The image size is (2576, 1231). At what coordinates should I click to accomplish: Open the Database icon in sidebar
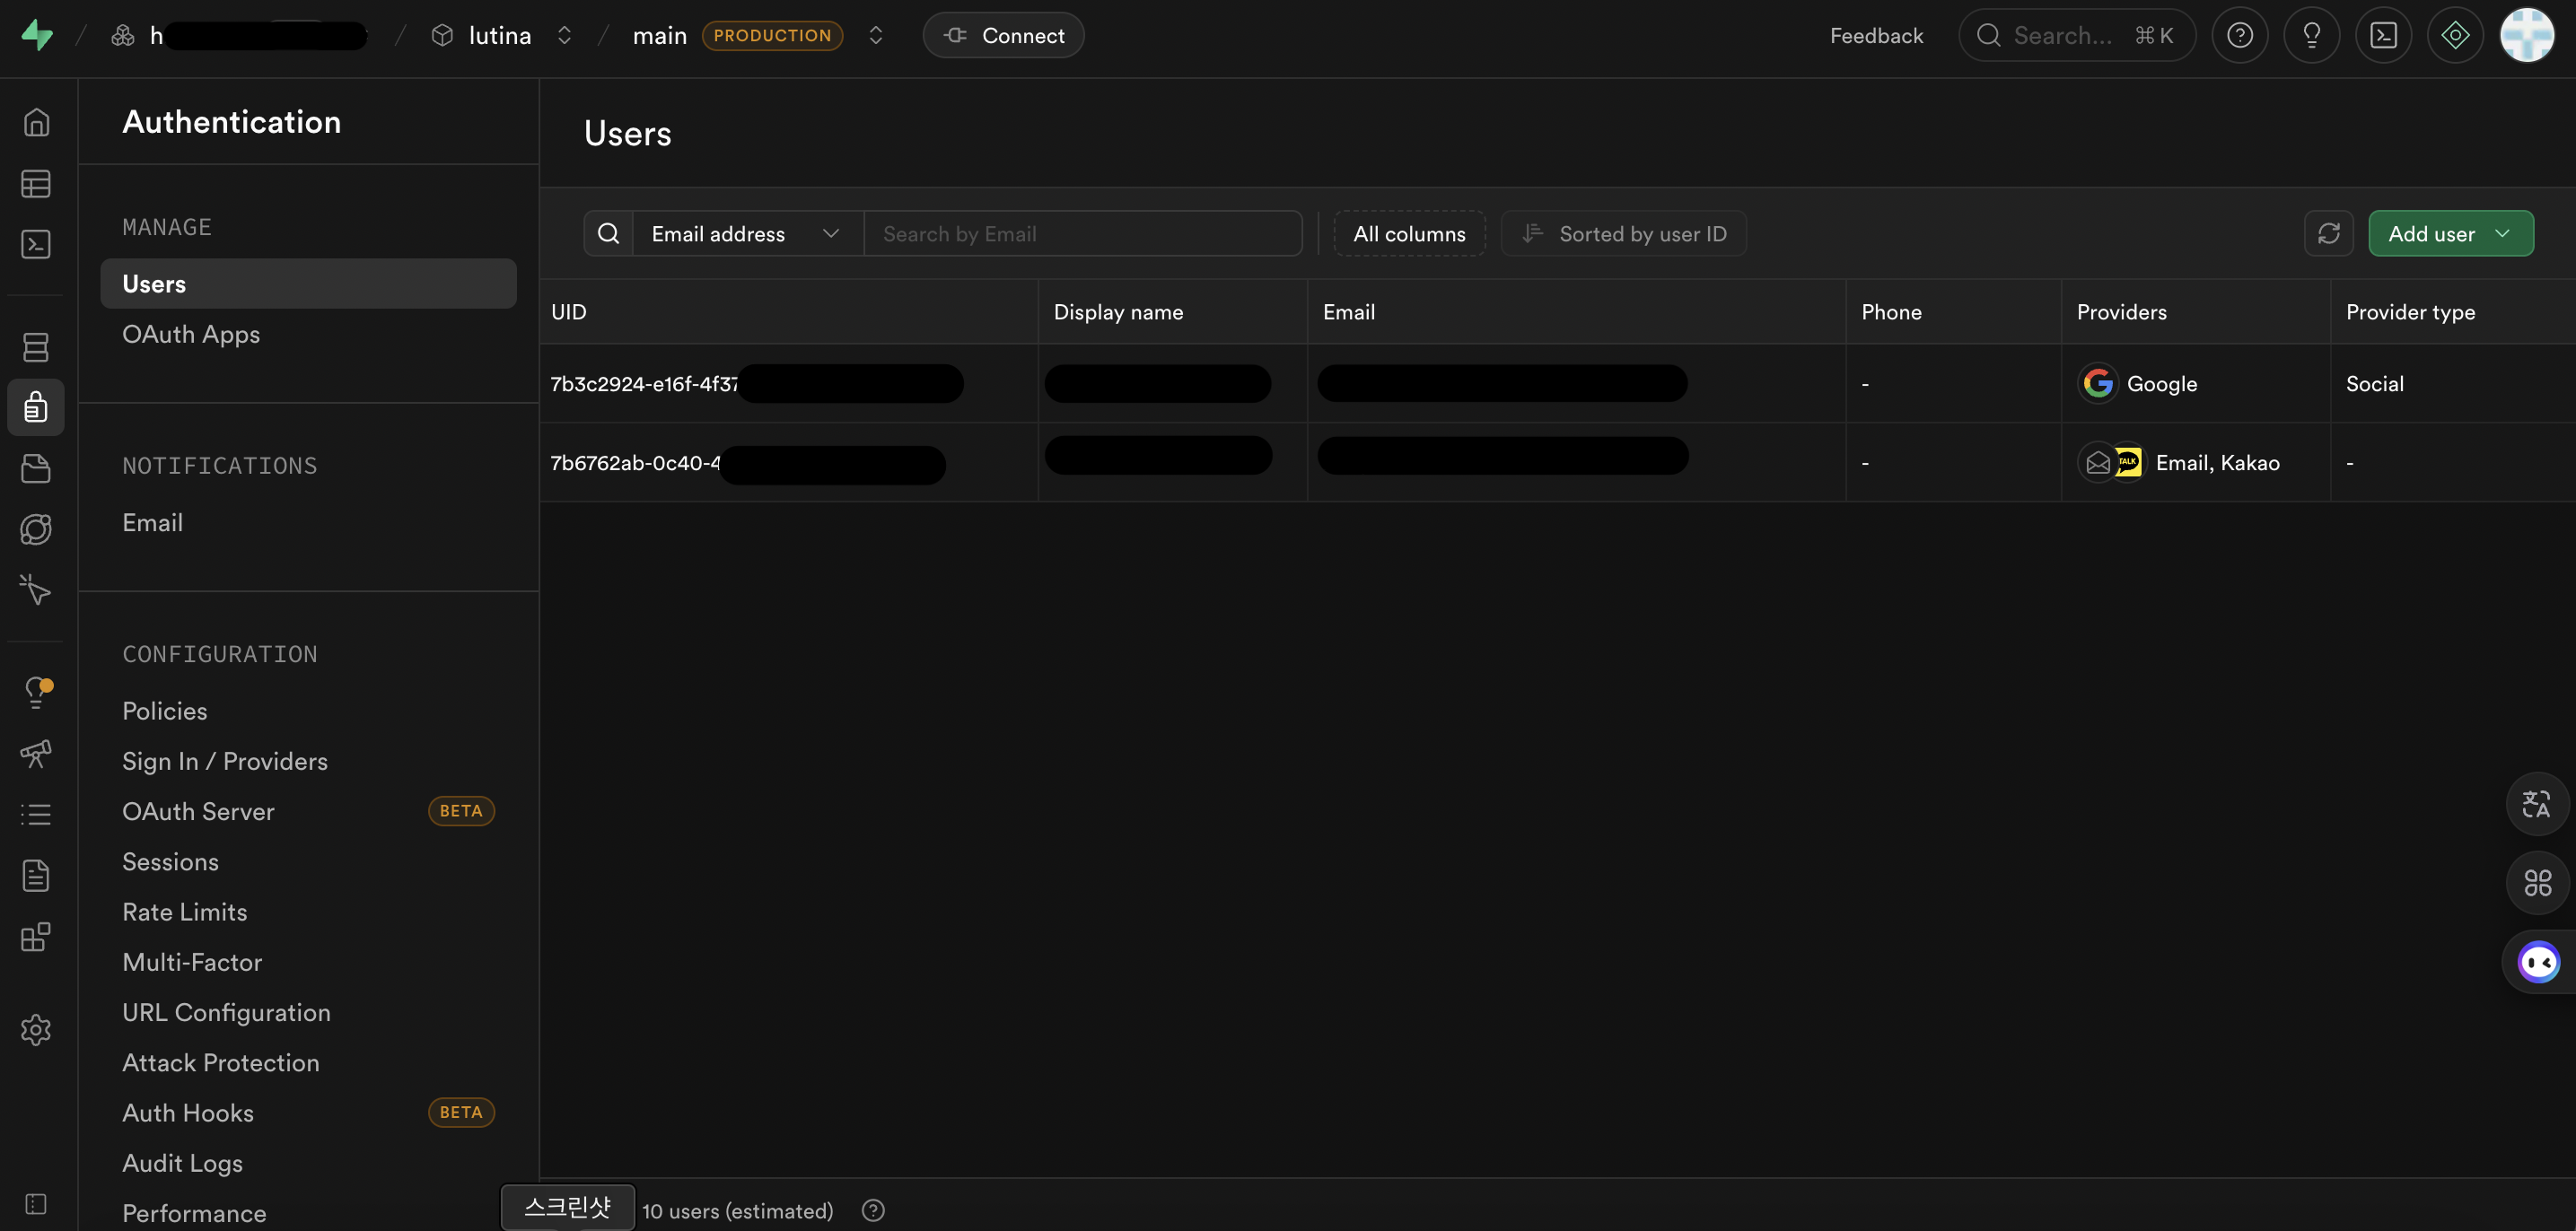point(36,347)
